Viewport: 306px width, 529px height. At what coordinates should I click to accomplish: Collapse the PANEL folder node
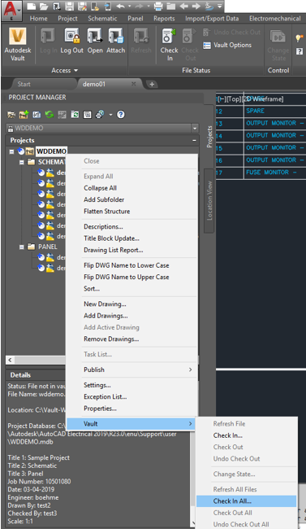(22, 247)
